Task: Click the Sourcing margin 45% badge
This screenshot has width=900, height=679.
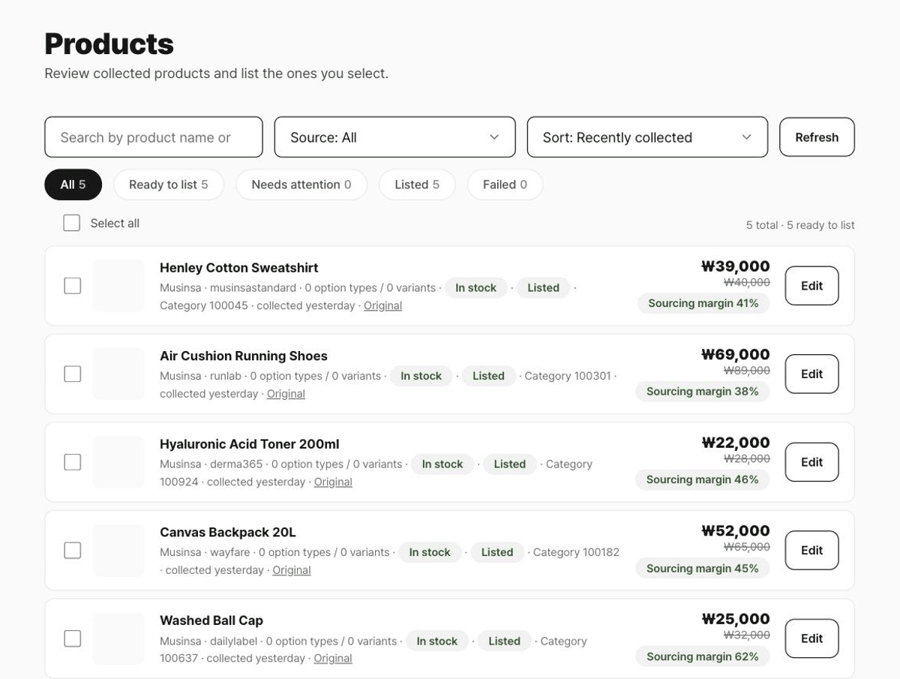Action: click(x=703, y=568)
